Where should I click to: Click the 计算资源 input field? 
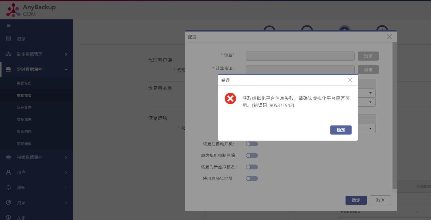click(x=300, y=70)
